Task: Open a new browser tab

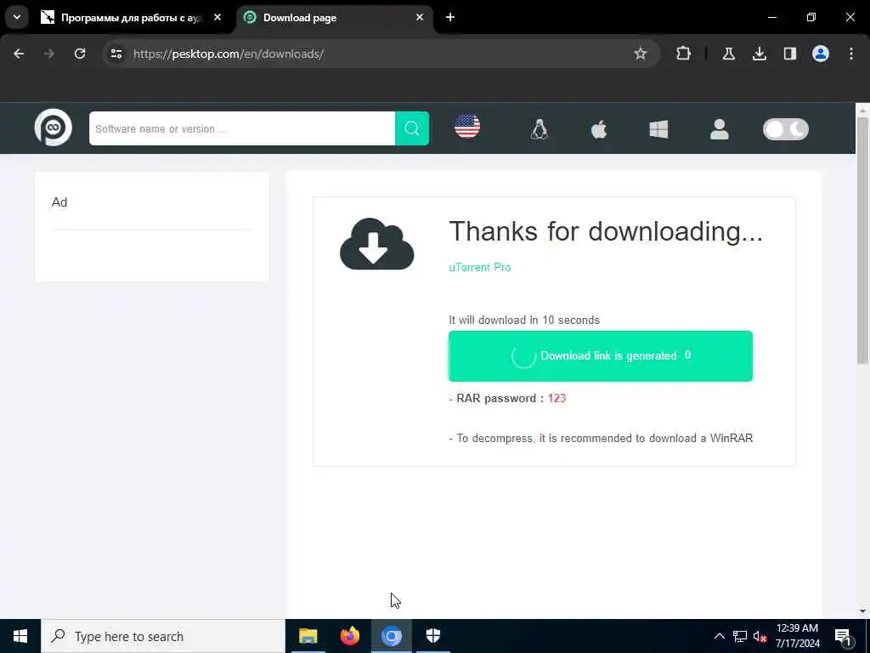Action: (x=450, y=17)
